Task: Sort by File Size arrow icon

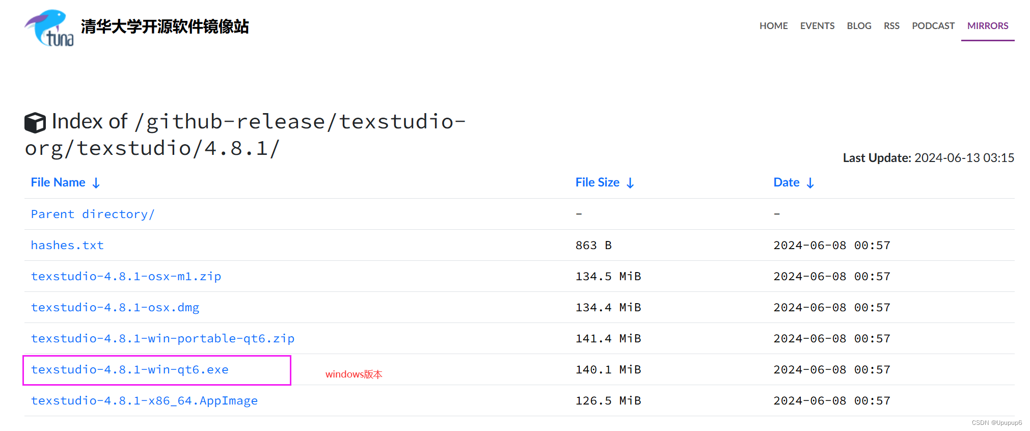Action: pyautogui.click(x=630, y=183)
